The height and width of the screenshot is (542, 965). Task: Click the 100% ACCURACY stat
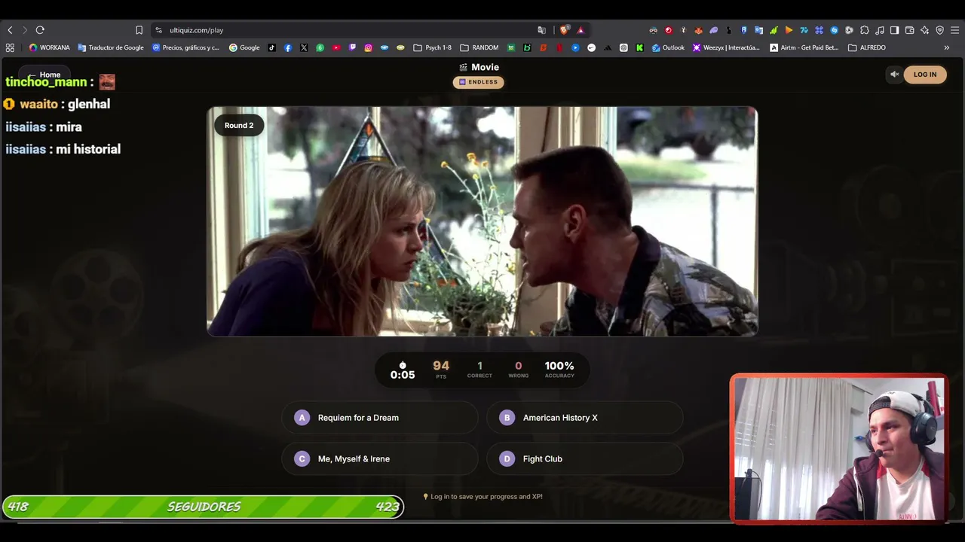point(559,369)
